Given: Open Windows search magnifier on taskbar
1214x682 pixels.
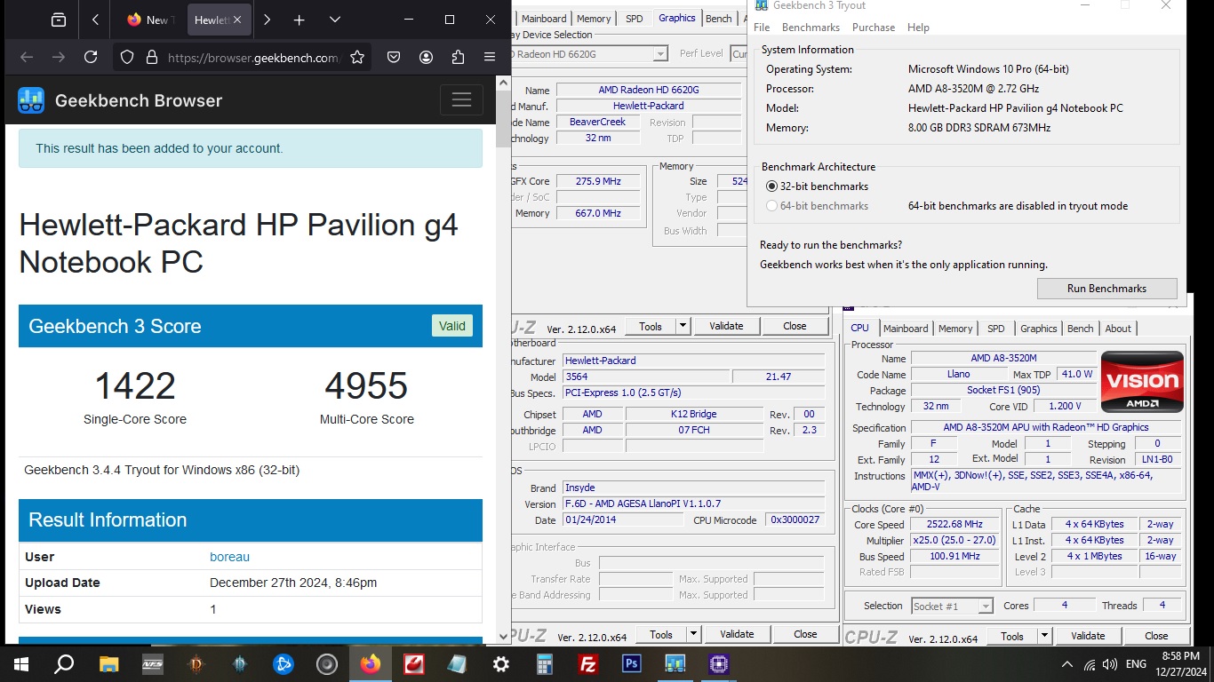Looking at the screenshot, I should click(x=64, y=663).
